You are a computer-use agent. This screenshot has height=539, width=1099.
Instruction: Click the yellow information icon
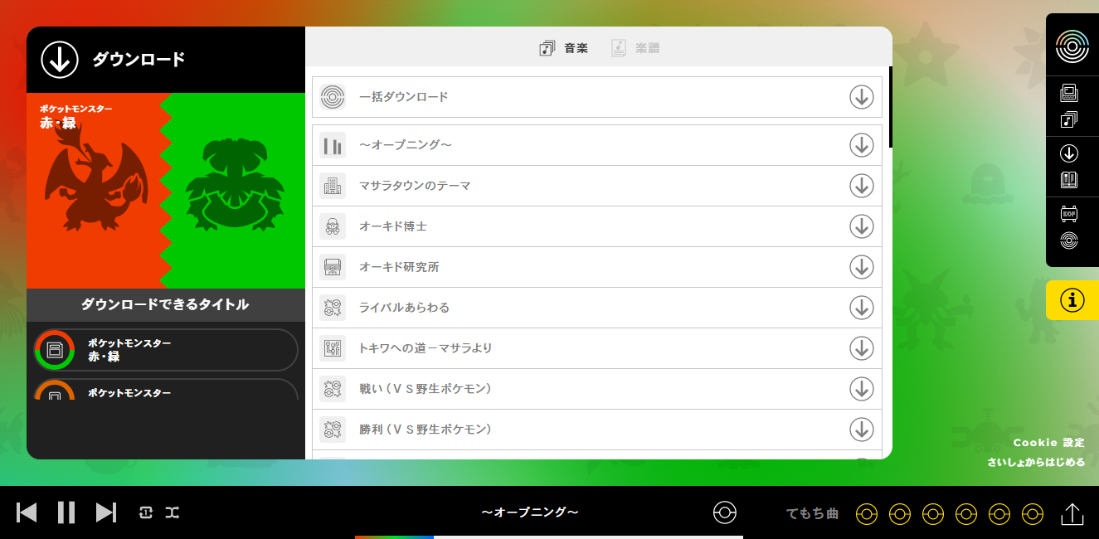[x=1072, y=300]
